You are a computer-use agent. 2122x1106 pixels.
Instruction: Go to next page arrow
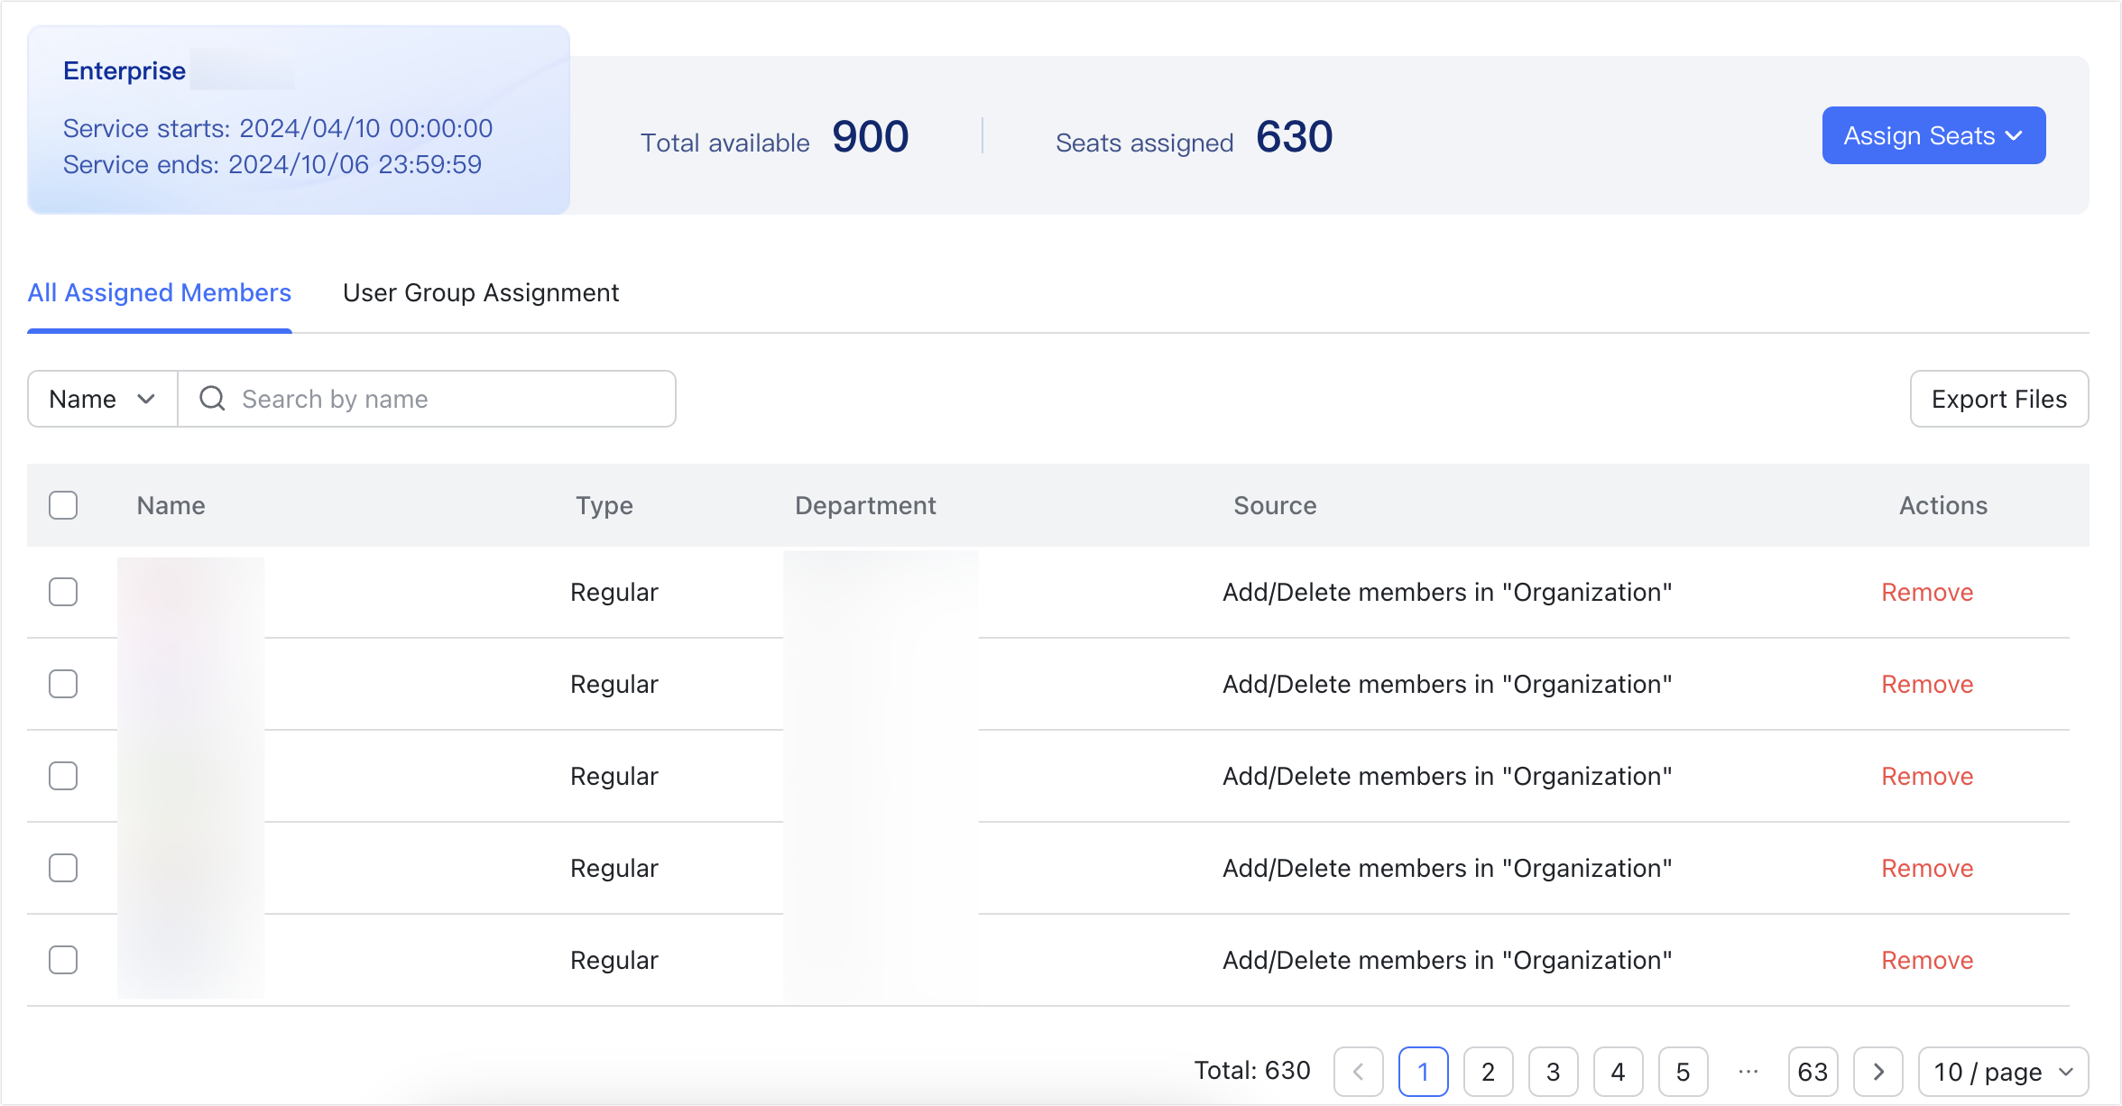[x=1878, y=1072]
